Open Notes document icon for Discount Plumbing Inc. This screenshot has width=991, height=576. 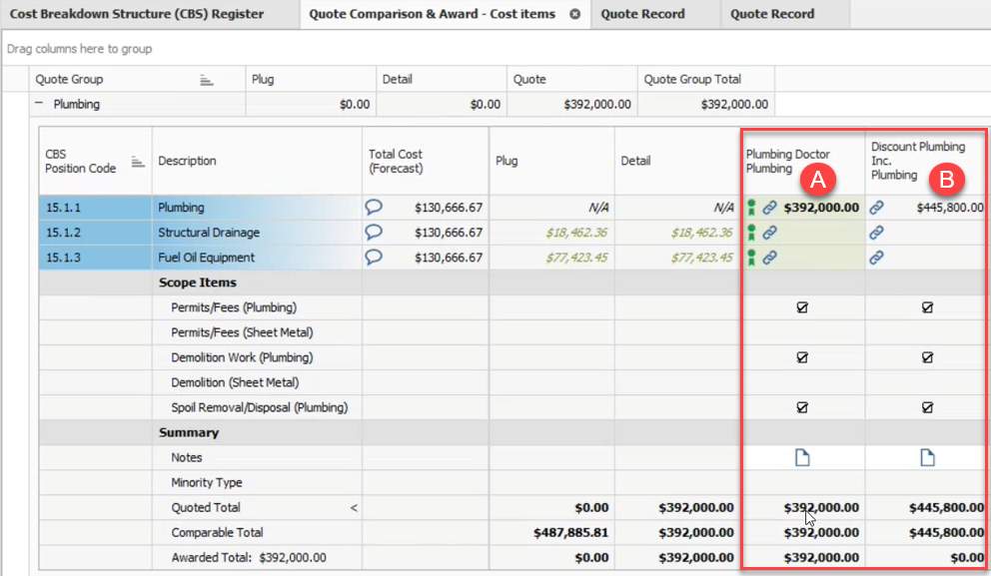pos(927,457)
